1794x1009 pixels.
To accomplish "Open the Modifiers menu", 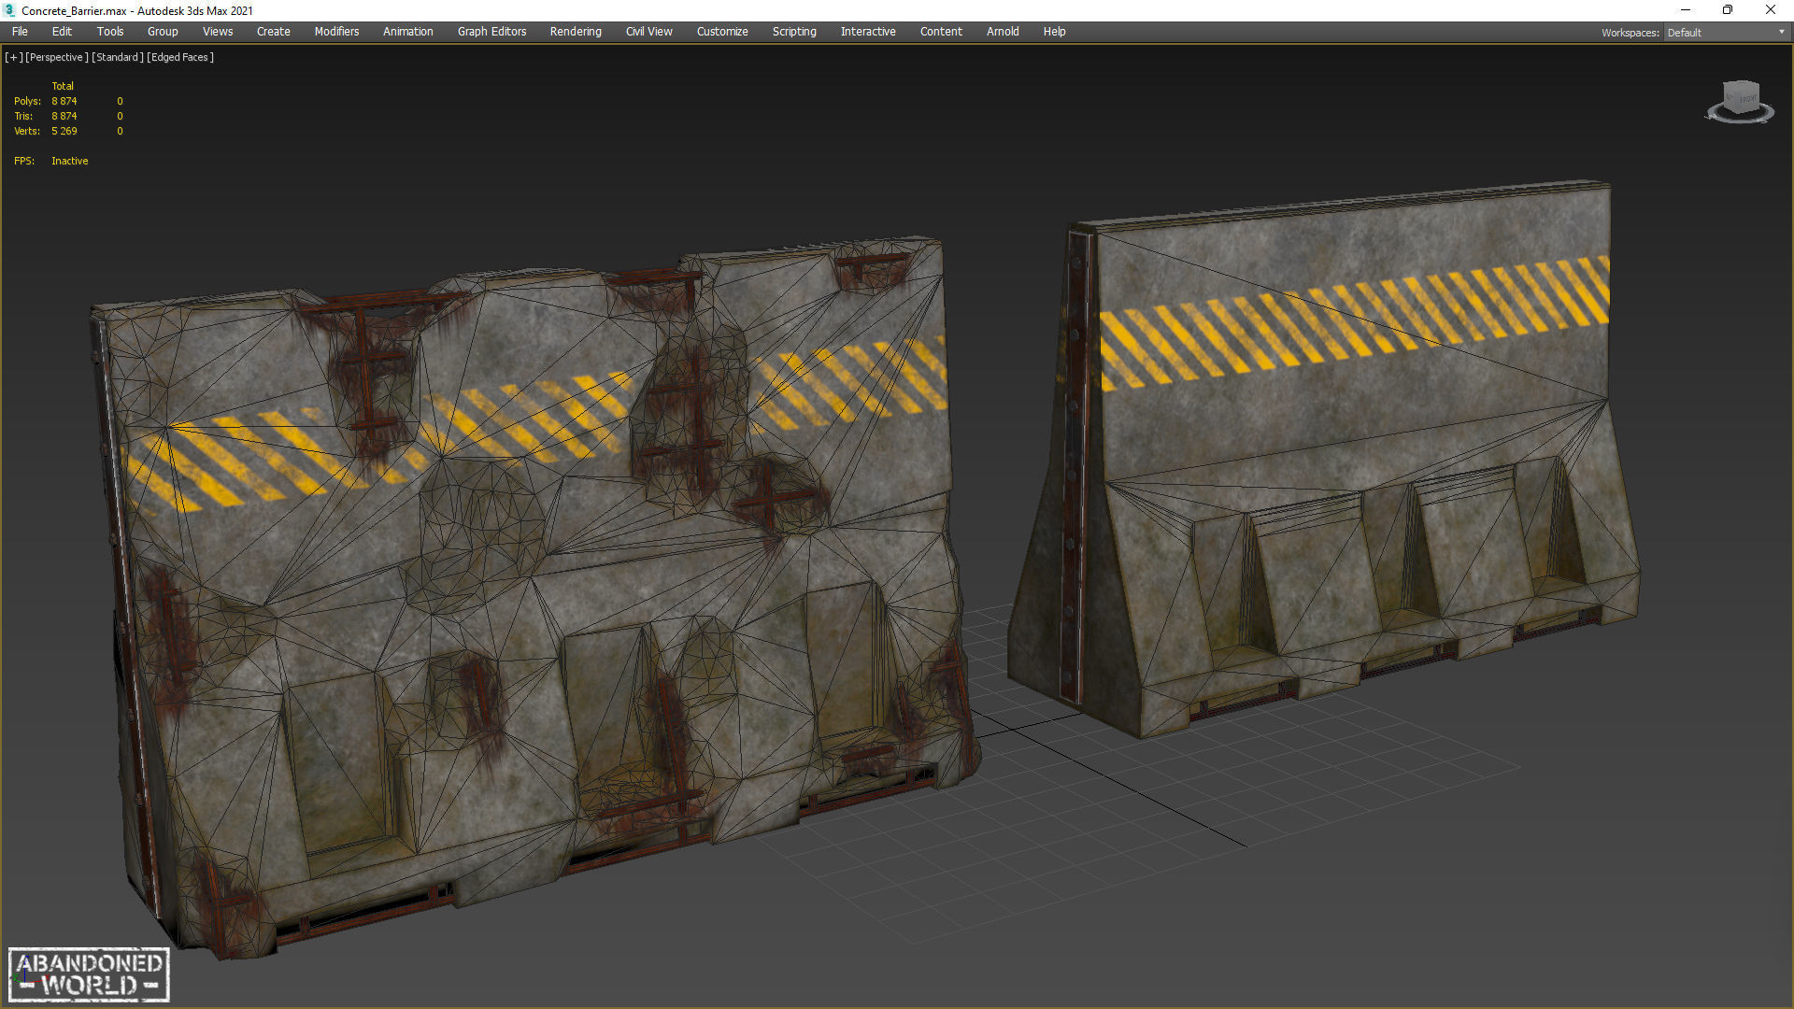I will coord(336,32).
